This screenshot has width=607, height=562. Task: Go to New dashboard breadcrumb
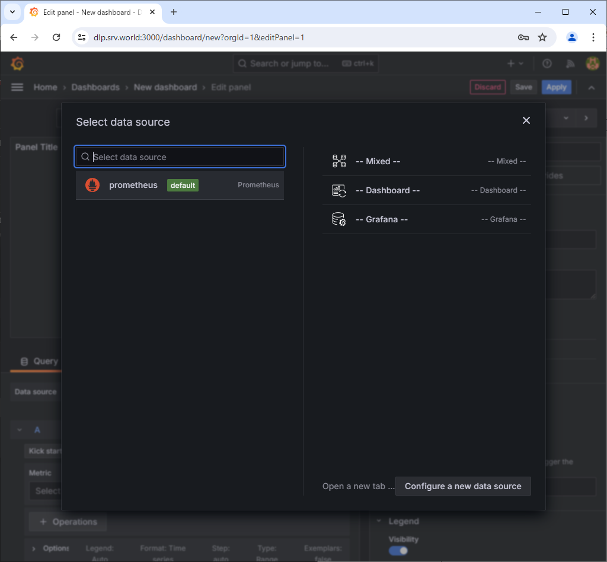pos(165,88)
